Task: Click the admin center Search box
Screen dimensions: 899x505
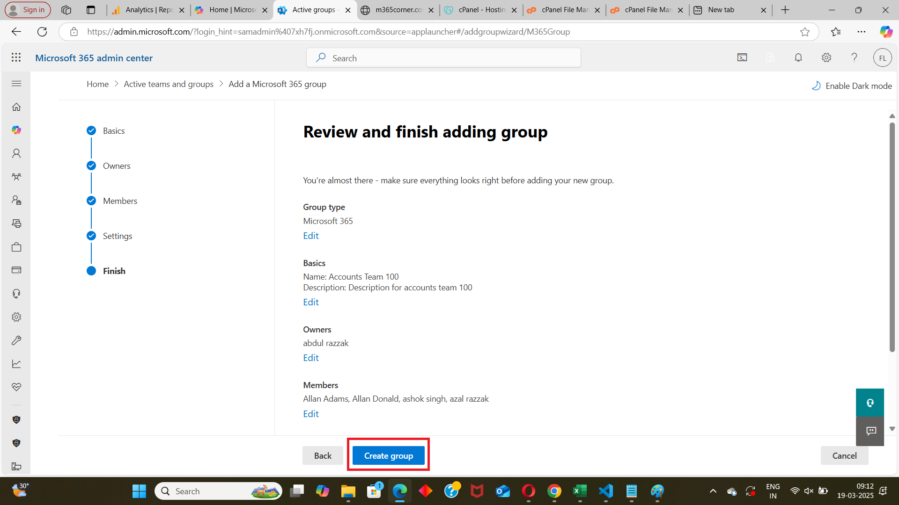Action: click(443, 58)
